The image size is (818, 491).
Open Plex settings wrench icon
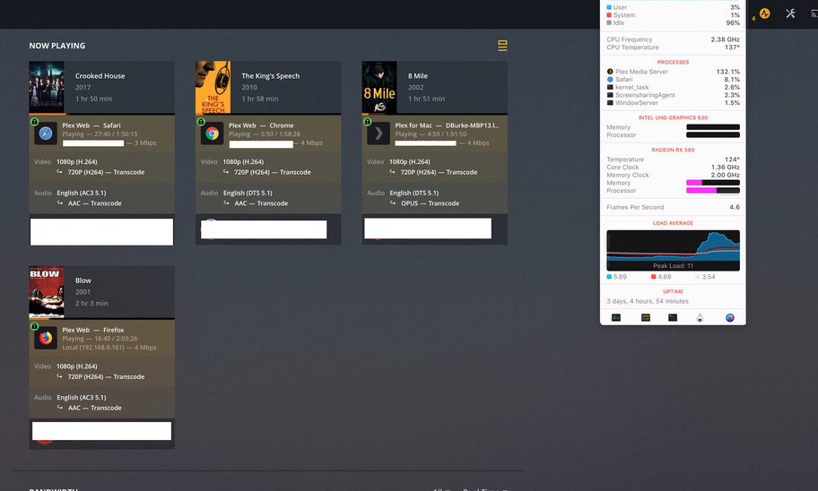[x=790, y=13]
